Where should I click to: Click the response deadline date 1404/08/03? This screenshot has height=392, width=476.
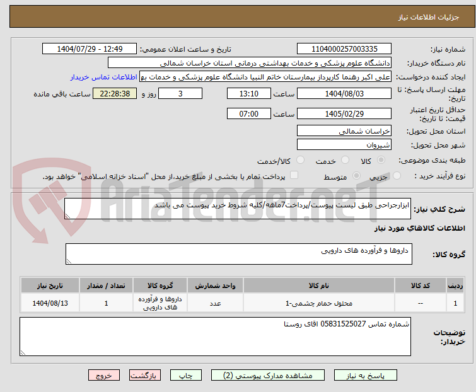pos(344,93)
